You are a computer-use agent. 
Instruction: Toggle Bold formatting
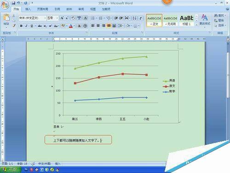click(x=21, y=26)
